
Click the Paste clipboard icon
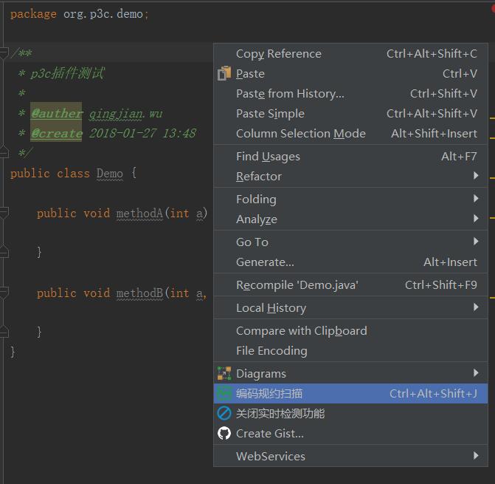[224, 73]
